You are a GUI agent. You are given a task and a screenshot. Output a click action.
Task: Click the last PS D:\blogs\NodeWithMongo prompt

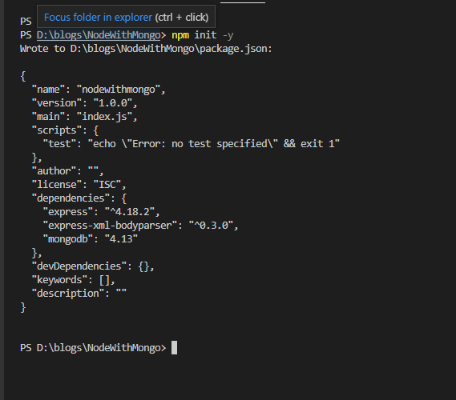[x=93, y=347]
